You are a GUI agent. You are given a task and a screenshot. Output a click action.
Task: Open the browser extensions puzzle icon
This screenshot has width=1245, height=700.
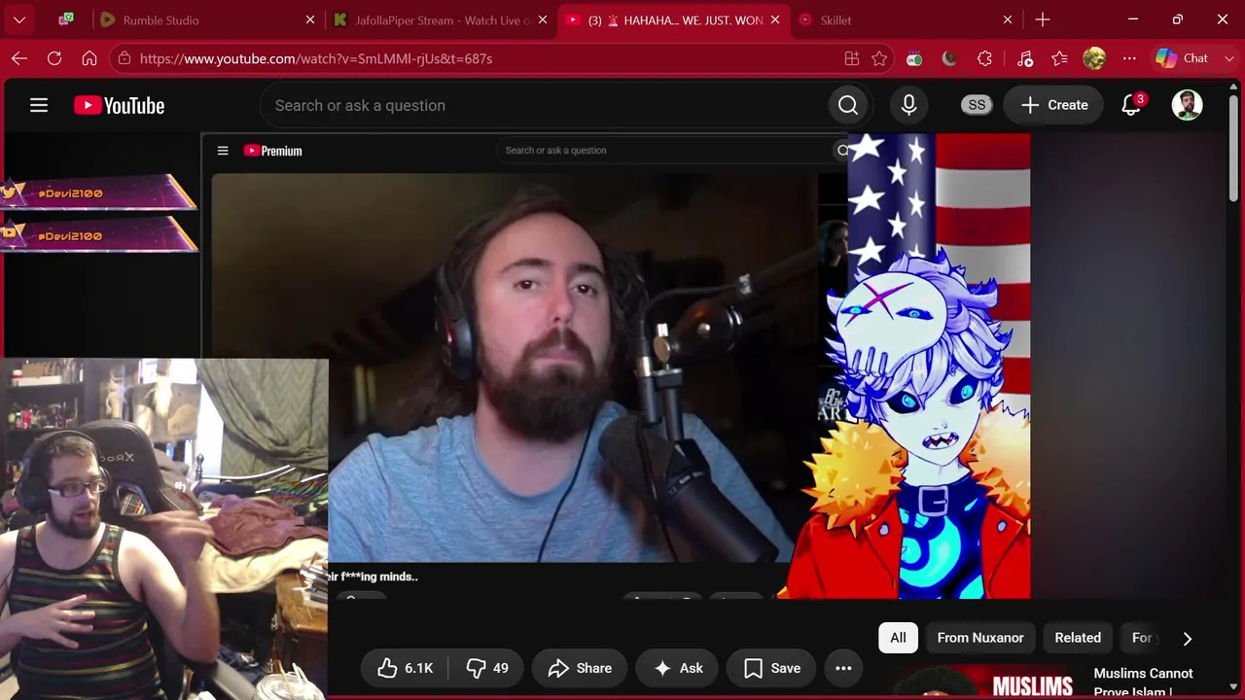click(984, 58)
